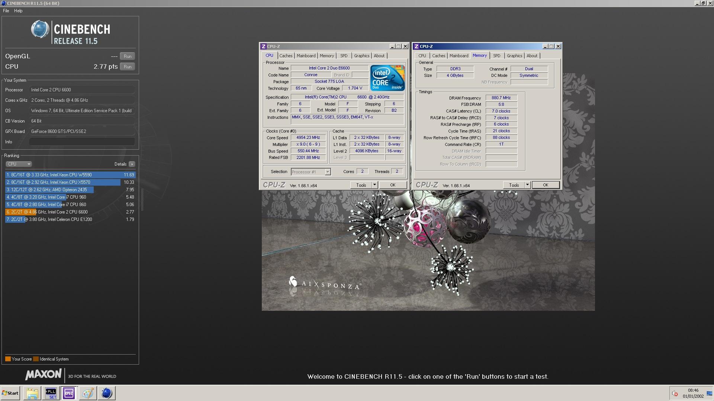This screenshot has width=714, height=401.
Task: Open Graphics tab in Memory CPU-Z window
Action: click(x=514, y=56)
